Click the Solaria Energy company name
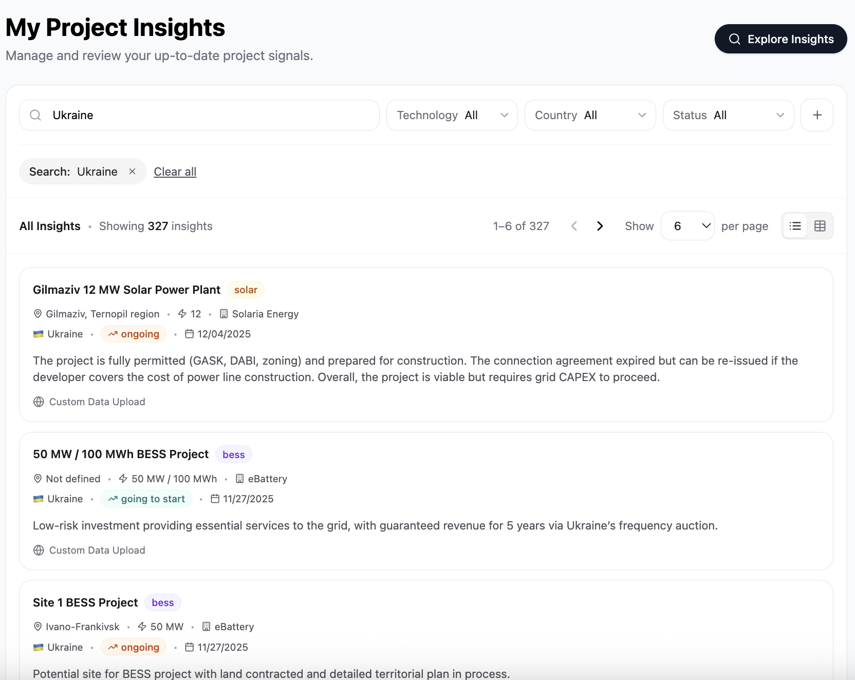The height and width of the screenshot is (680, 855). coord(265,314)
